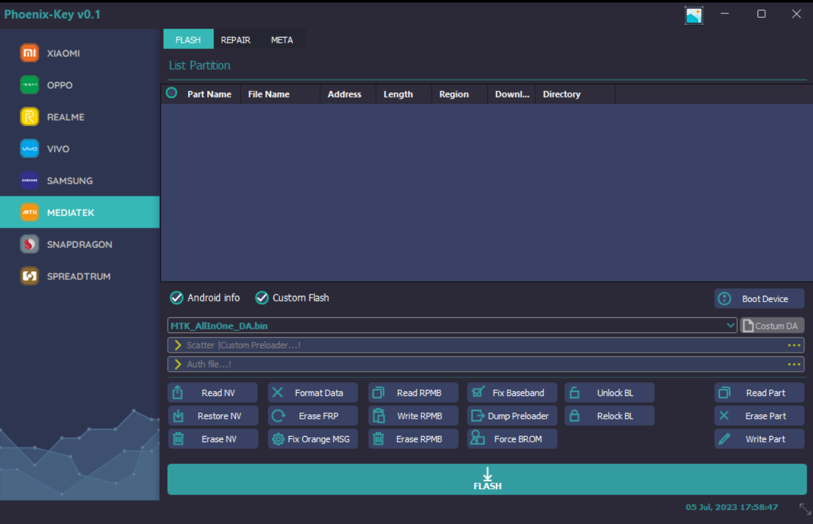This screenshot has height=524, width=813.
Task: Click the Erase FRP button
Action: pyautogui.click(x=312, y=416)
